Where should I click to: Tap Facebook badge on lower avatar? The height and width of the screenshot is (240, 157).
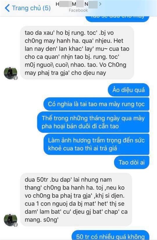point(15,225)
